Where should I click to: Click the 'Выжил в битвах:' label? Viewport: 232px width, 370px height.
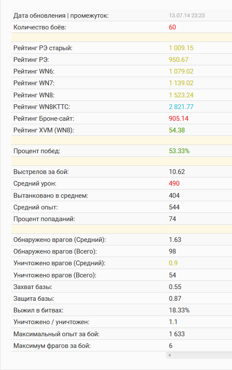click(38, 310)
